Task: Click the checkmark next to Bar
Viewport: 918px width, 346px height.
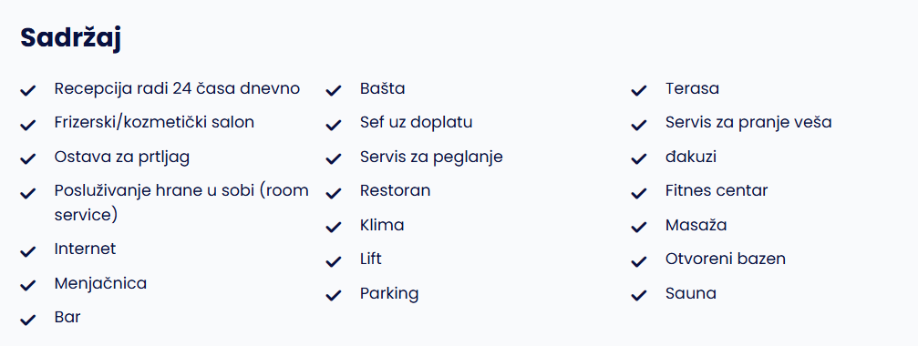Action: 28,320
